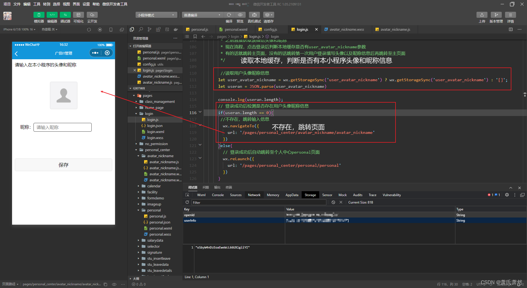
Task: Select login.json in file tree
Action: point(155,126)
